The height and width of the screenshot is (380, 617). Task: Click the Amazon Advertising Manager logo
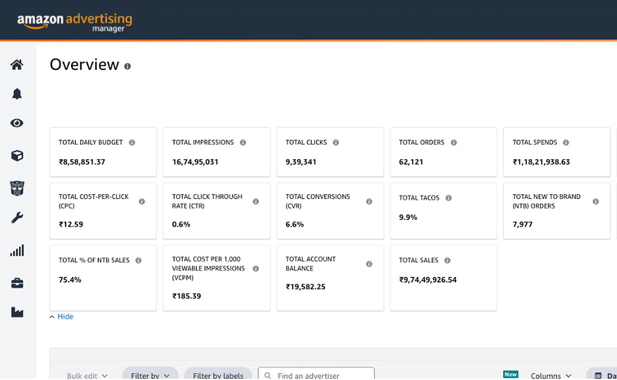(x=75, y=22)
